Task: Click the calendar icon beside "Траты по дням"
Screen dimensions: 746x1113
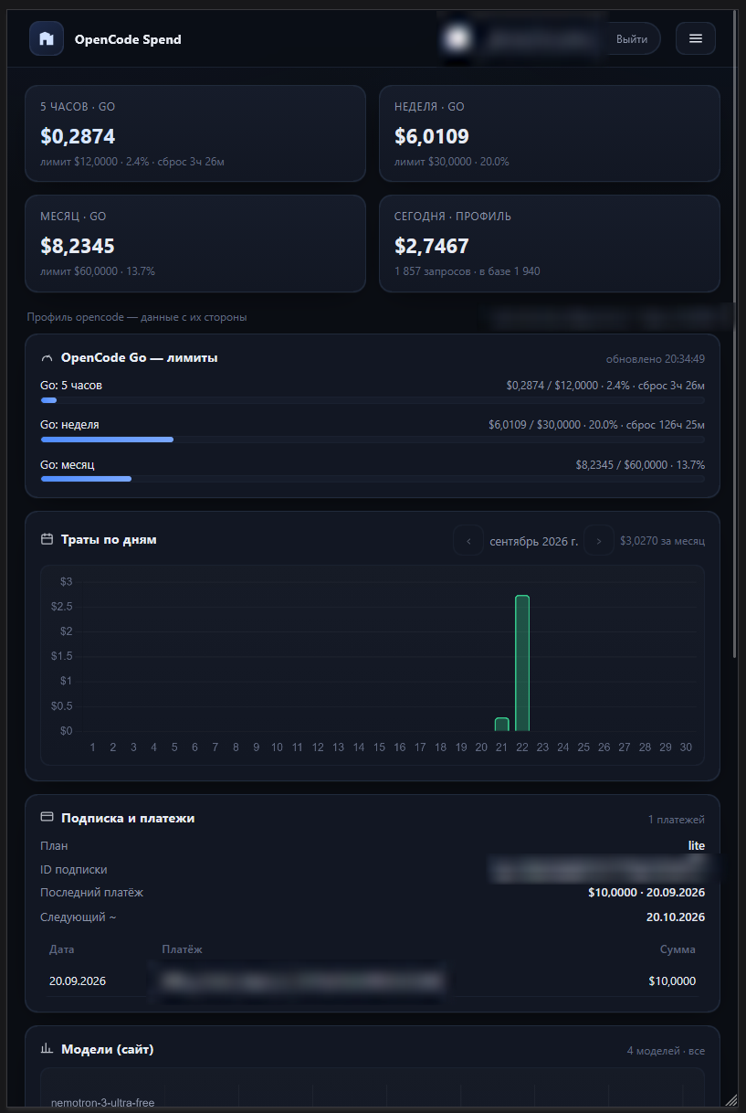Action: point(47,539)
